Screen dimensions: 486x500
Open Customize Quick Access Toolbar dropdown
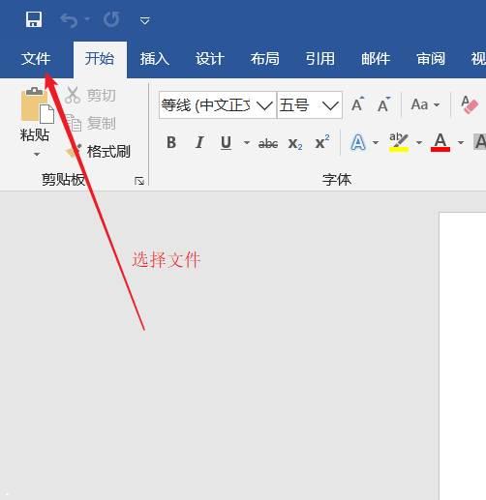[x=144, y=21]
